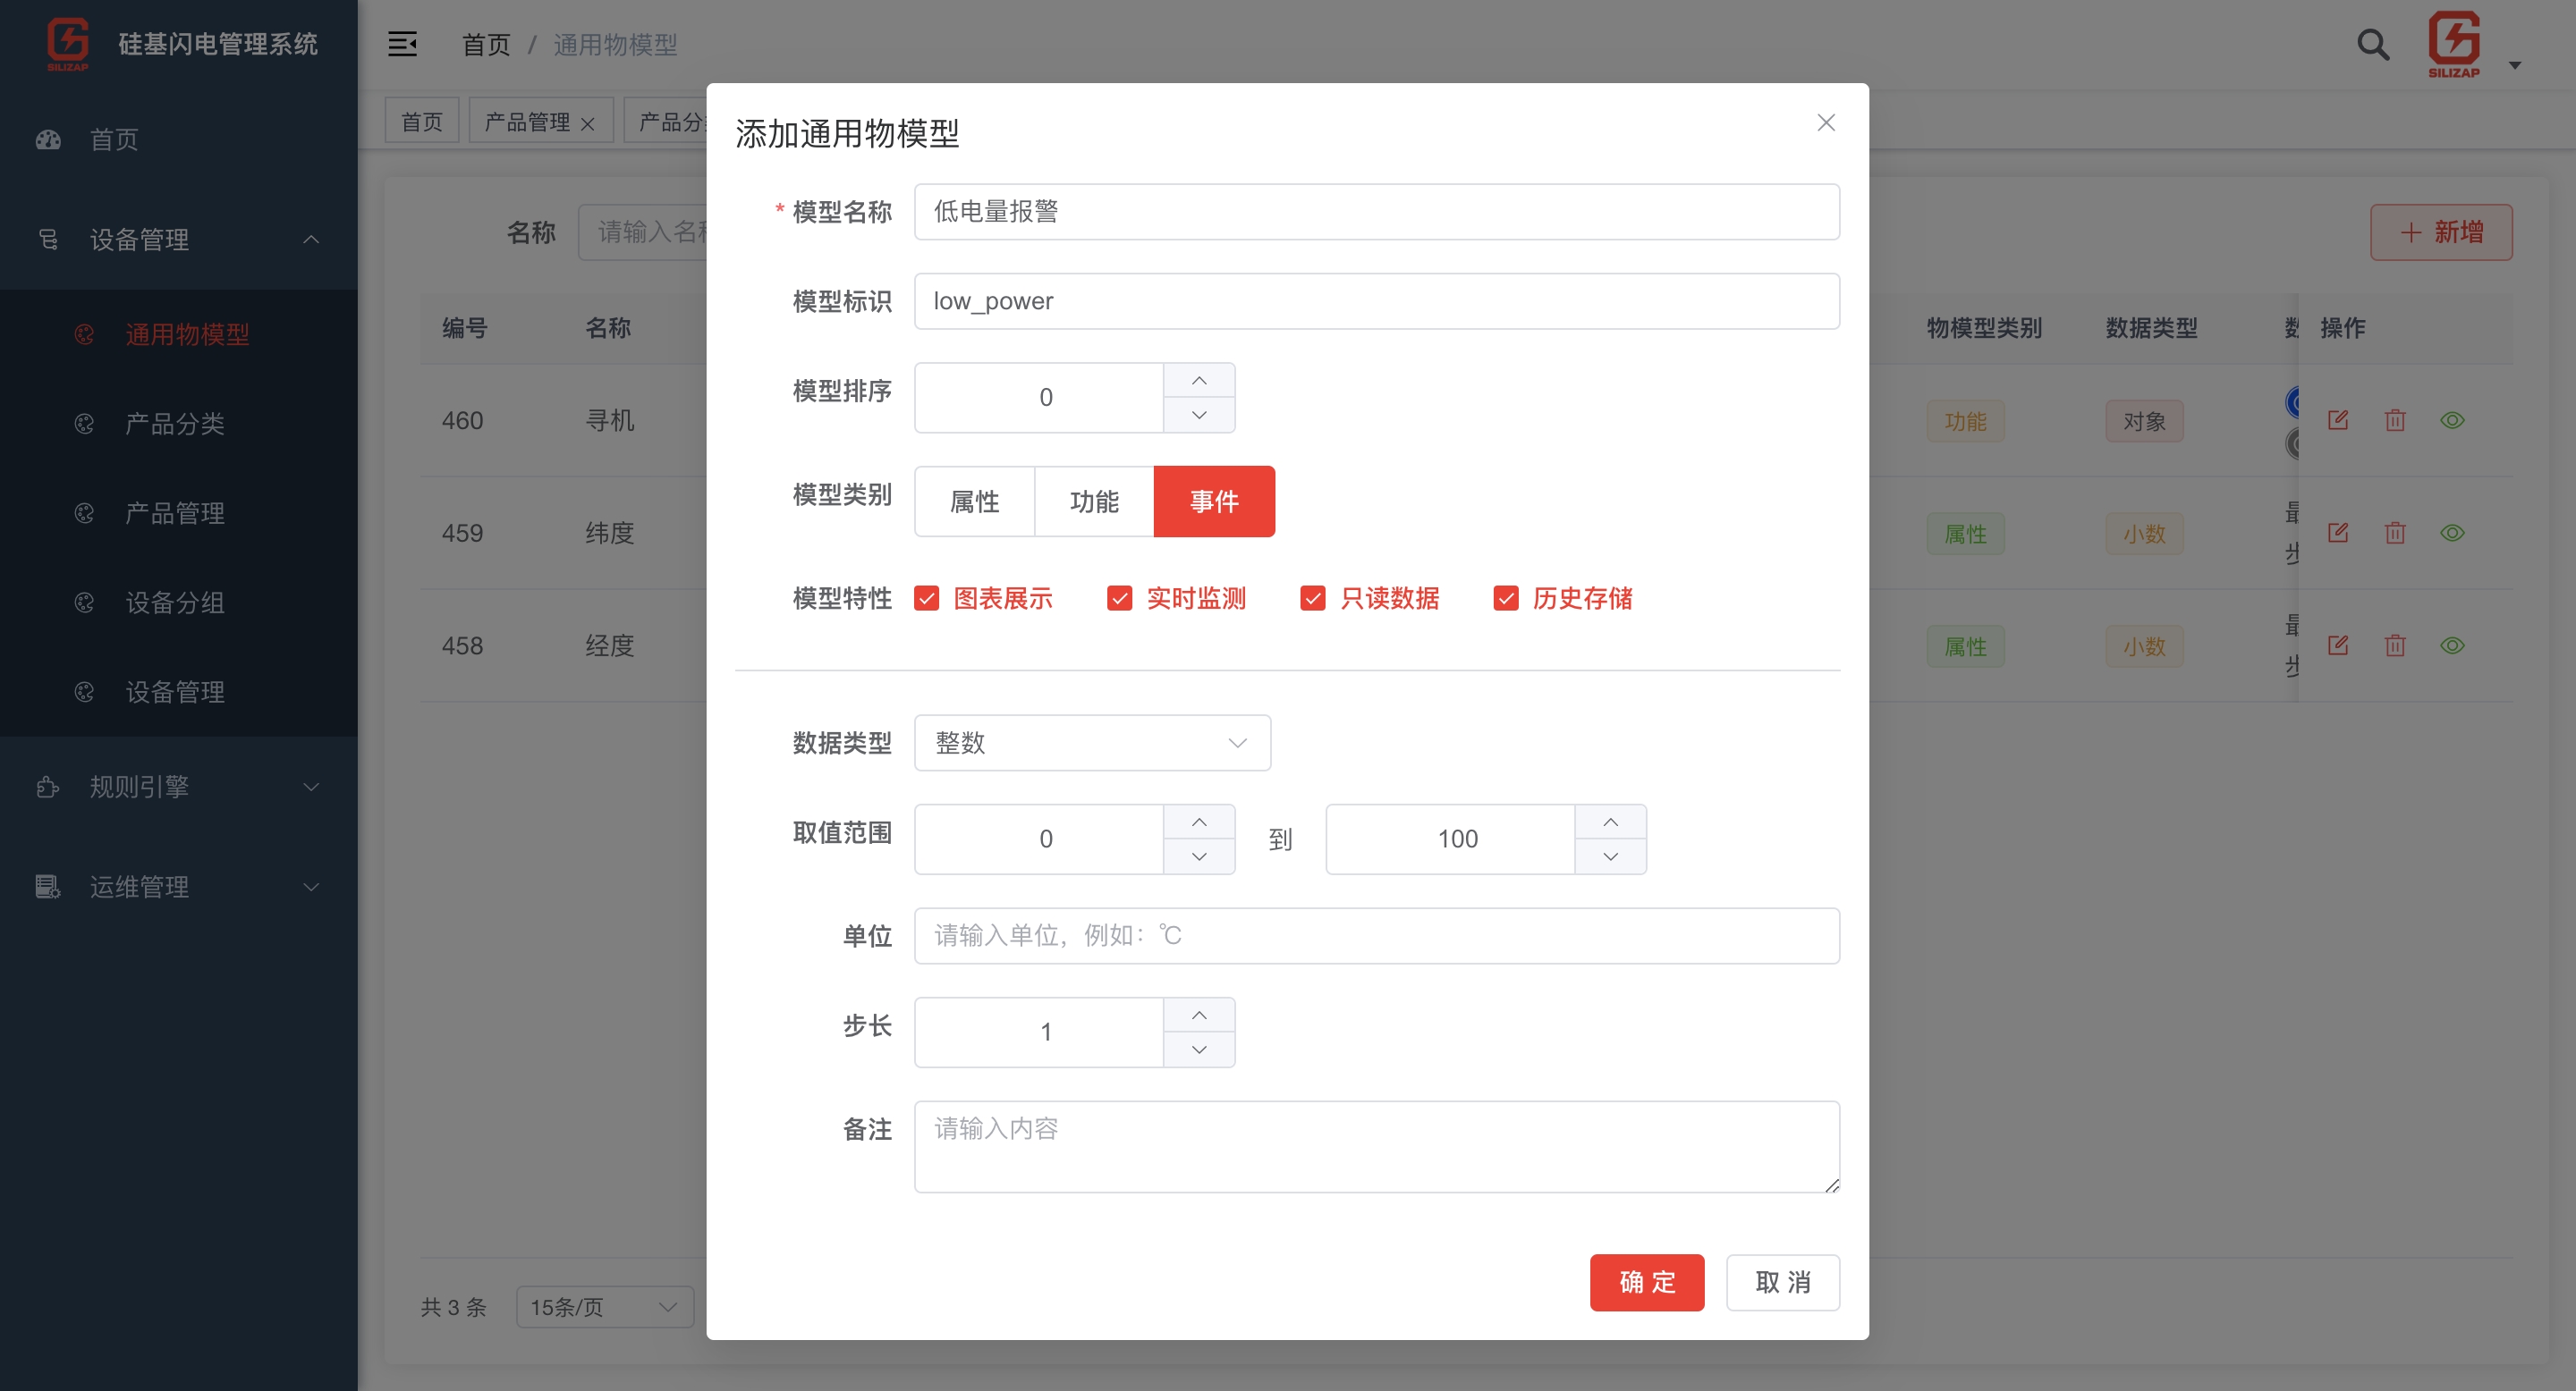Uncheck 实时监测 in 模型特性
The width and height of the screenshot is (2576, 1391).
pyautogui.click(x=1119, y=597)
